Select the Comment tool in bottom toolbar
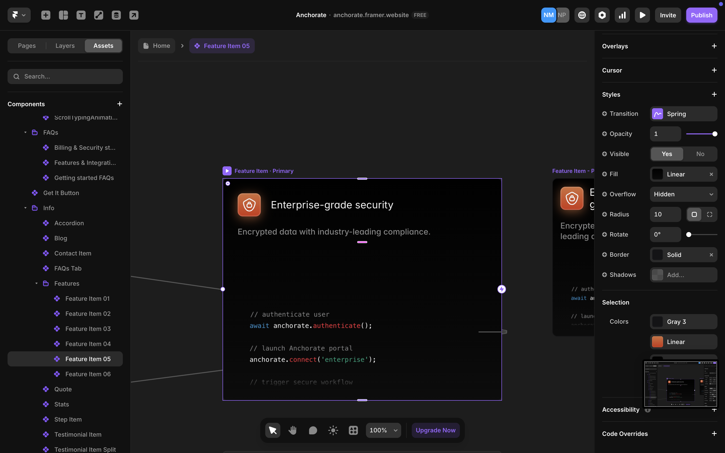This screenshot has height=453, width=725. coord(313,430)
